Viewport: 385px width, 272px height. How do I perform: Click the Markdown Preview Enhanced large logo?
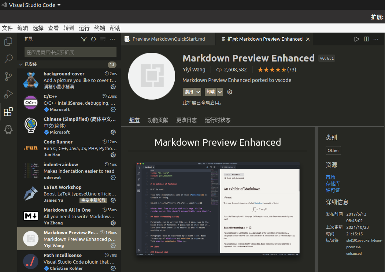point(152,76)
